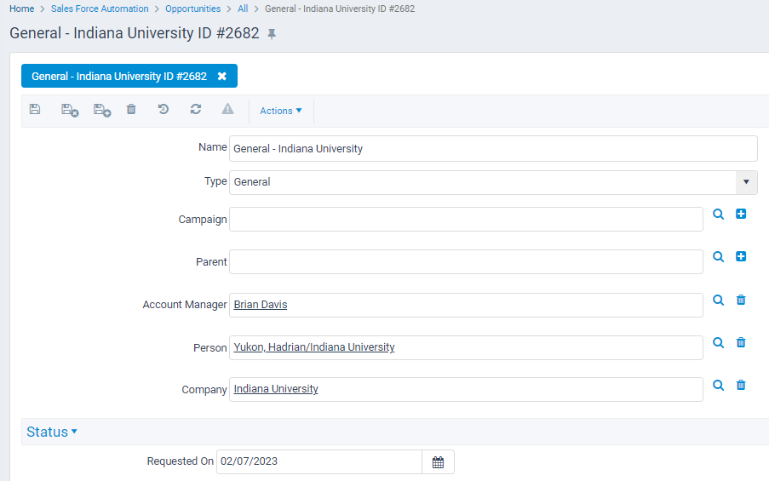
Task: Search Account Manager with the magnifier icon
Action: 718,300
